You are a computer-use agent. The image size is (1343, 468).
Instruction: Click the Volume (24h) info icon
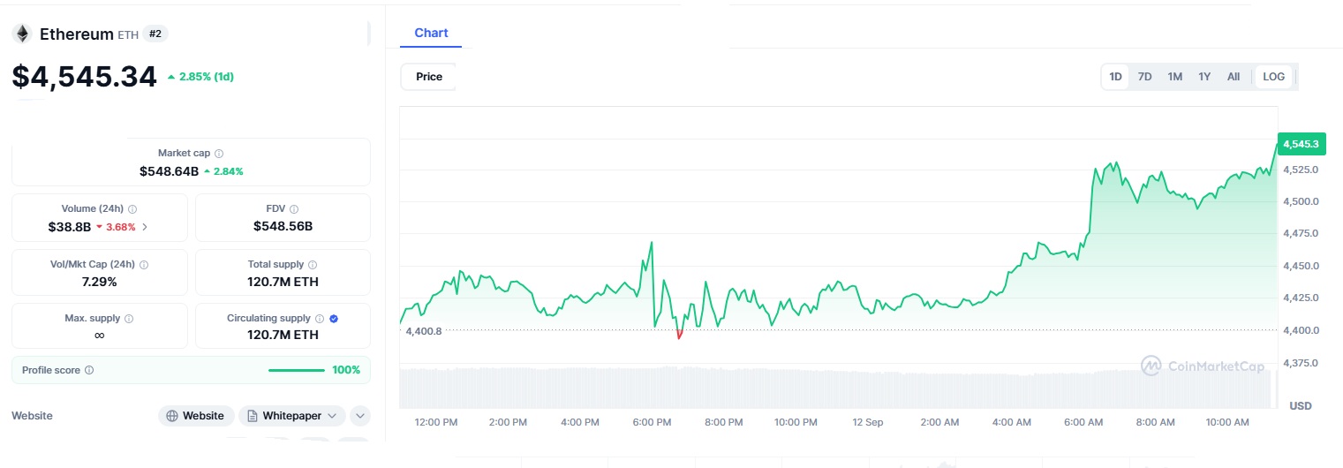132,209
